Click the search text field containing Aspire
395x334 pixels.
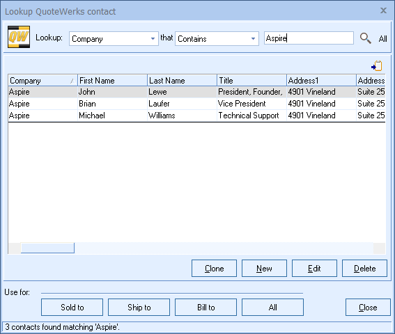[309, 38]
